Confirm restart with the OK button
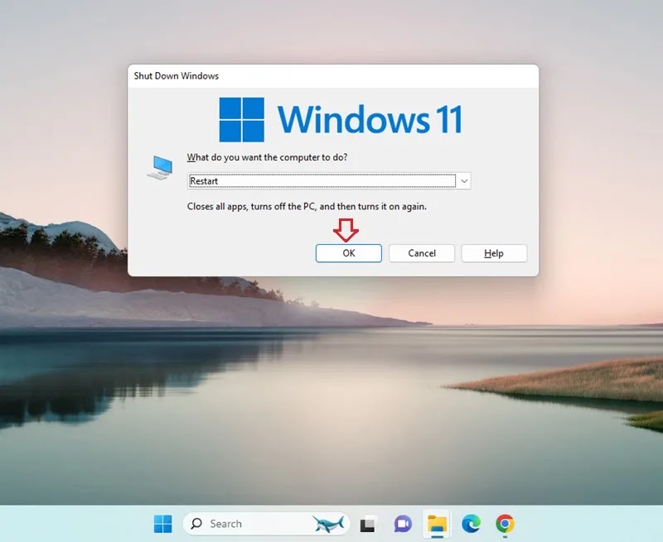663x542 pixels. click(348, 253)
